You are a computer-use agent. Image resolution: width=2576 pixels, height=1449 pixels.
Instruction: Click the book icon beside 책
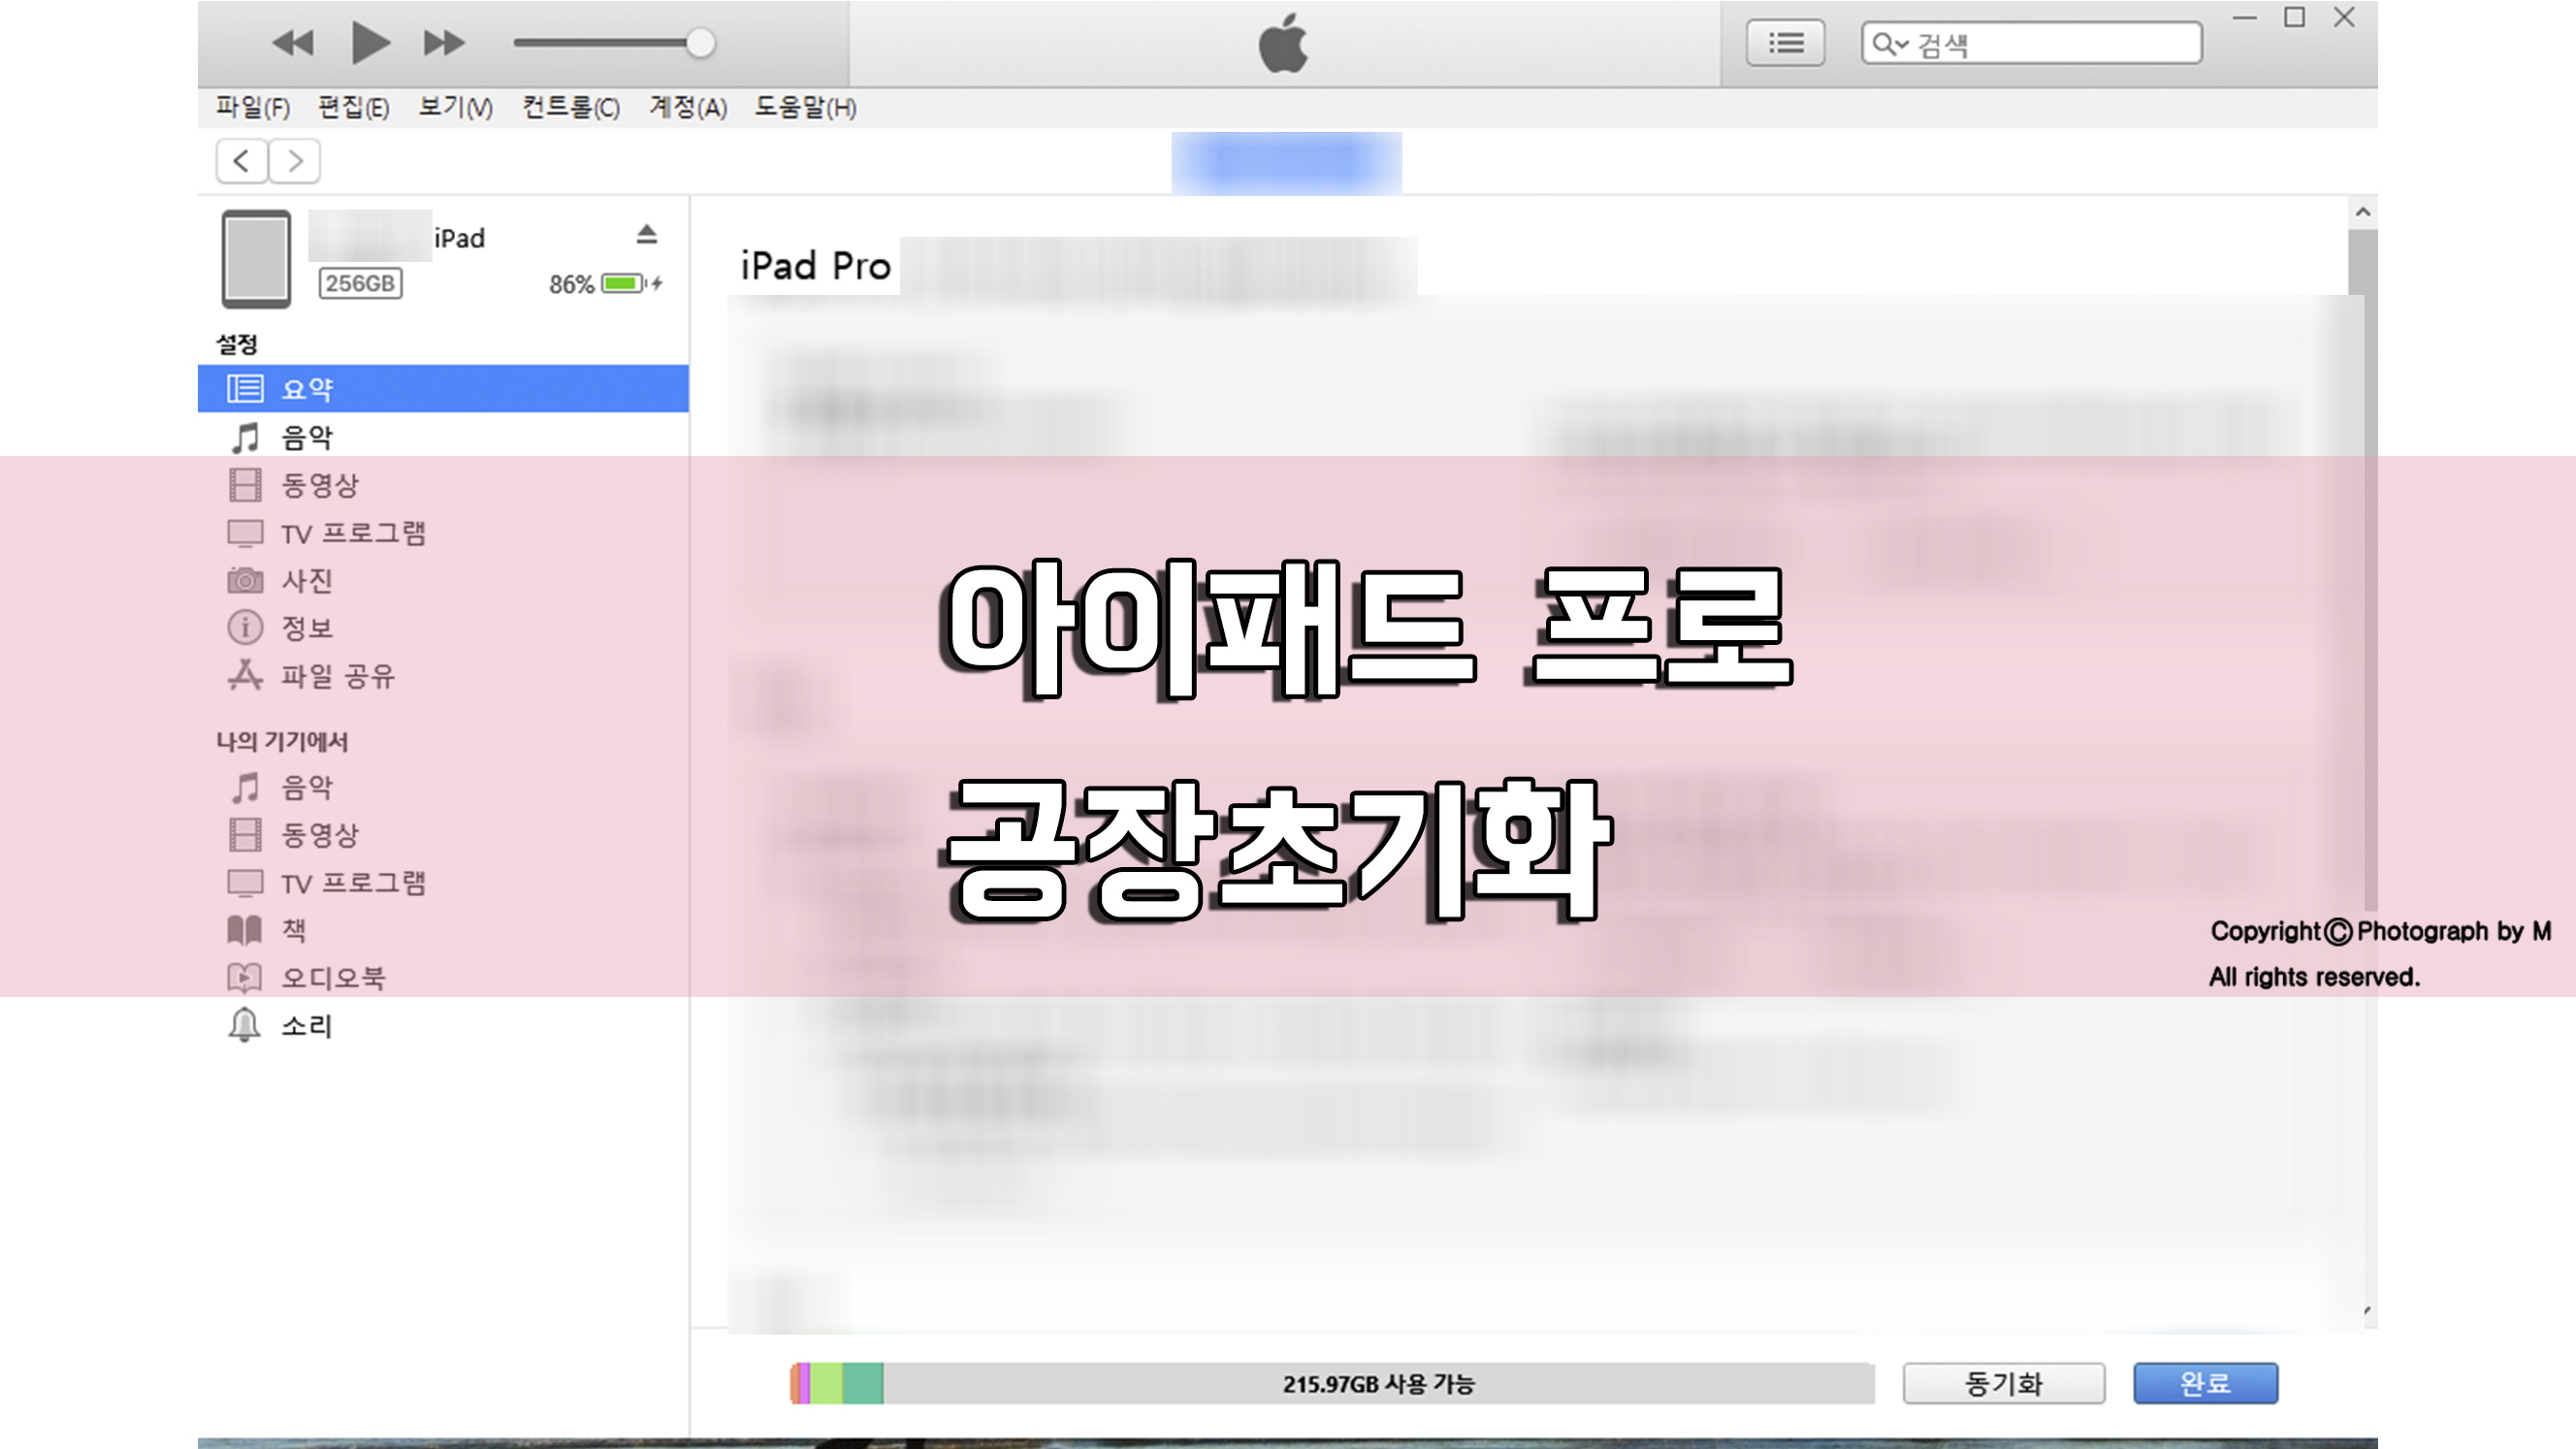[x=245, y=930]
